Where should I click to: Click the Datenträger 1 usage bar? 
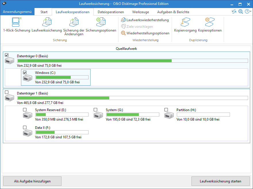click(133, 98)
